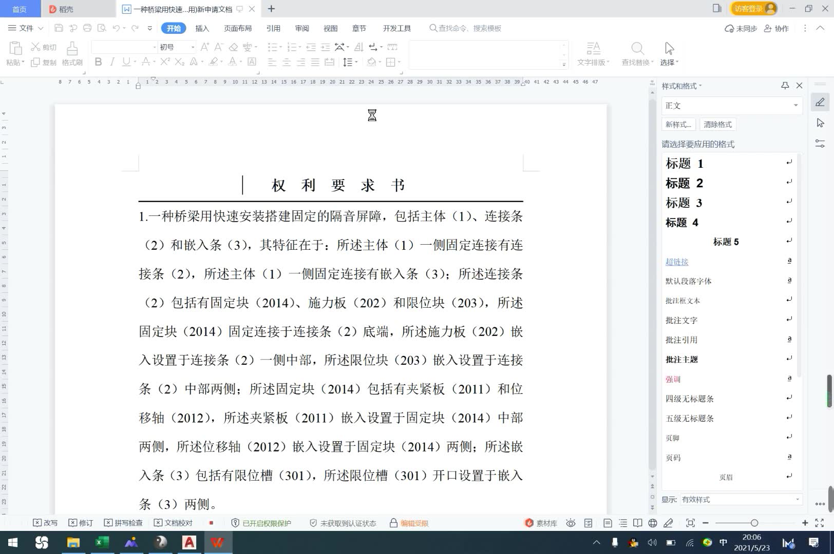The height and width of the screenshot is (554, 834).
Task: Switch to outline view in status bar
Action: [x=623, y=523]
